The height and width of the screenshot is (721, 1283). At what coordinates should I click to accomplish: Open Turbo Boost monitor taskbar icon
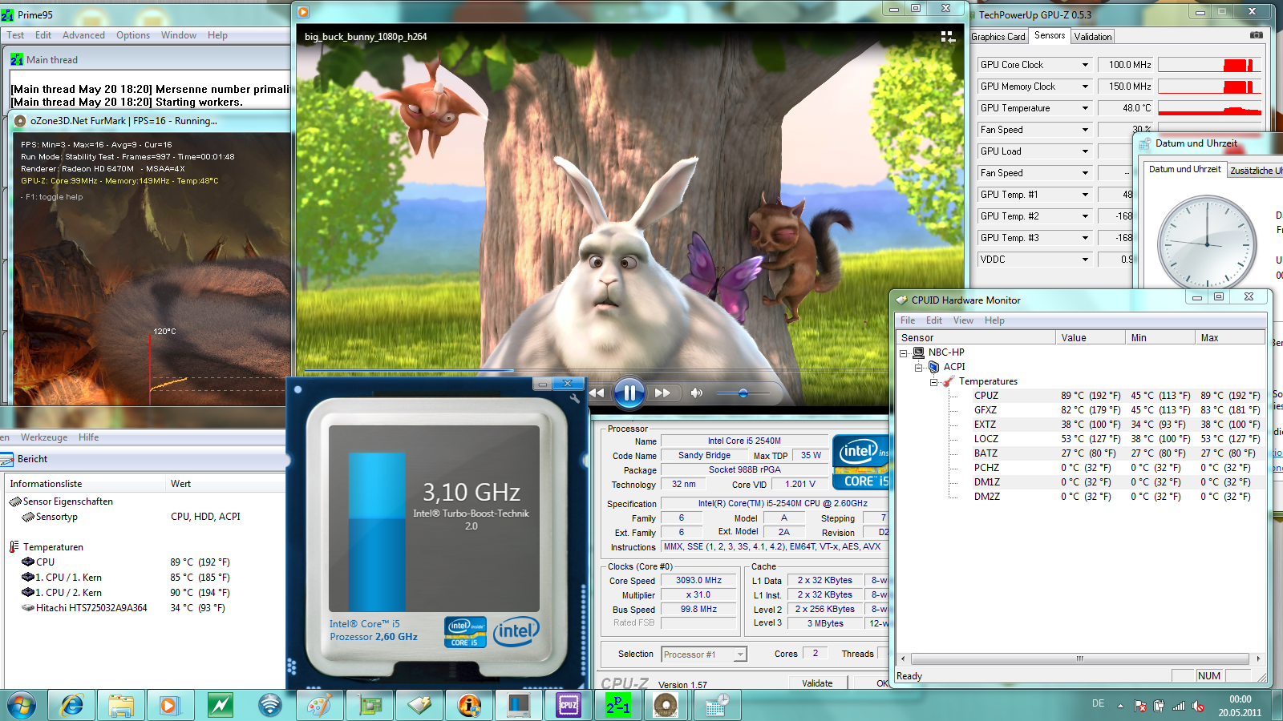519,706
